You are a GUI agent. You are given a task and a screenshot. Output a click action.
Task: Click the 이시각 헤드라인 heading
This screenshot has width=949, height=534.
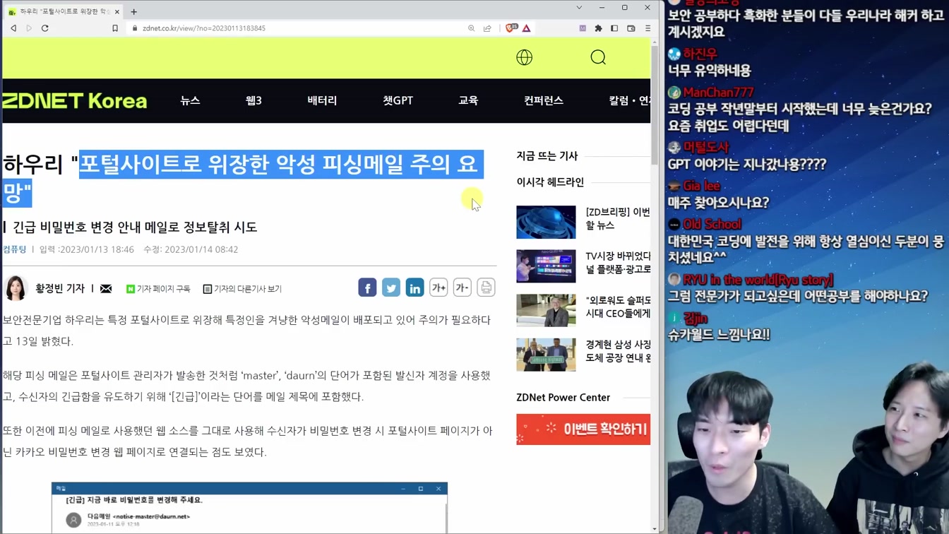pos(550,182)
